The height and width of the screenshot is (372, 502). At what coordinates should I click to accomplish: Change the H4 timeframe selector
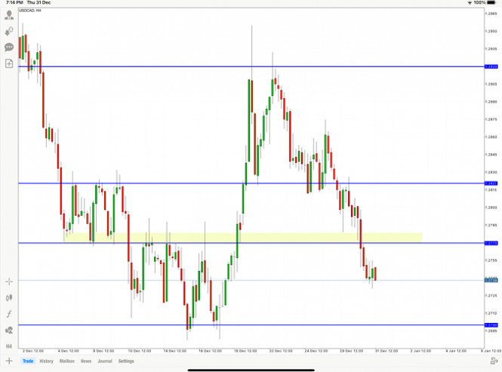click(9, 346)
